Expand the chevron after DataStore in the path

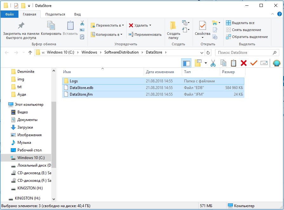pos(166,52)
